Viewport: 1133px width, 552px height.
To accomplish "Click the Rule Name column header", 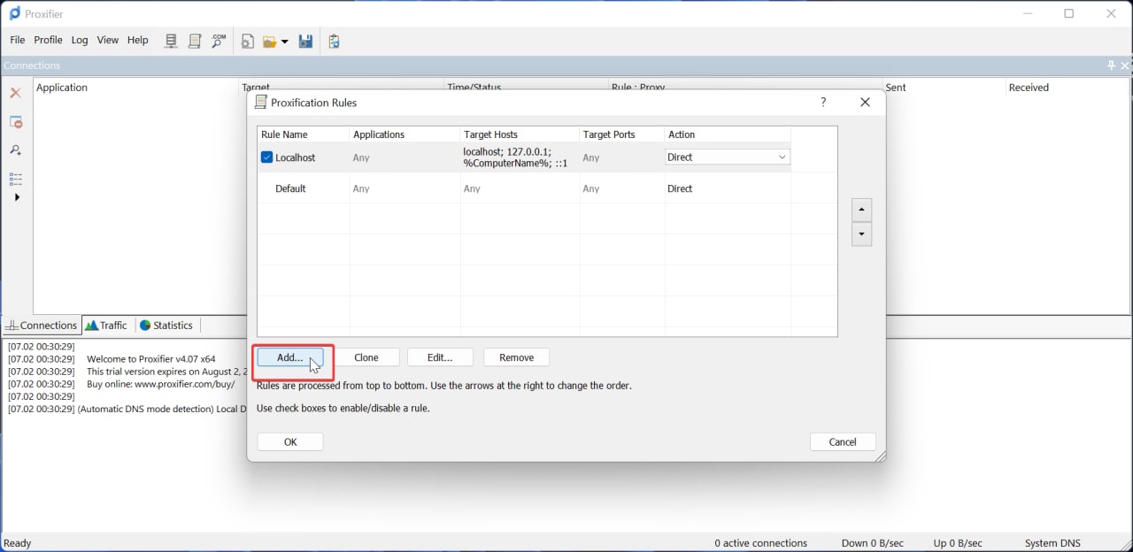I will 304,134.
